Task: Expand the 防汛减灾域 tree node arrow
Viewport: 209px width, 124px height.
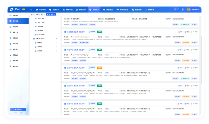Action: pyautogui.click(x=57, y=35)
